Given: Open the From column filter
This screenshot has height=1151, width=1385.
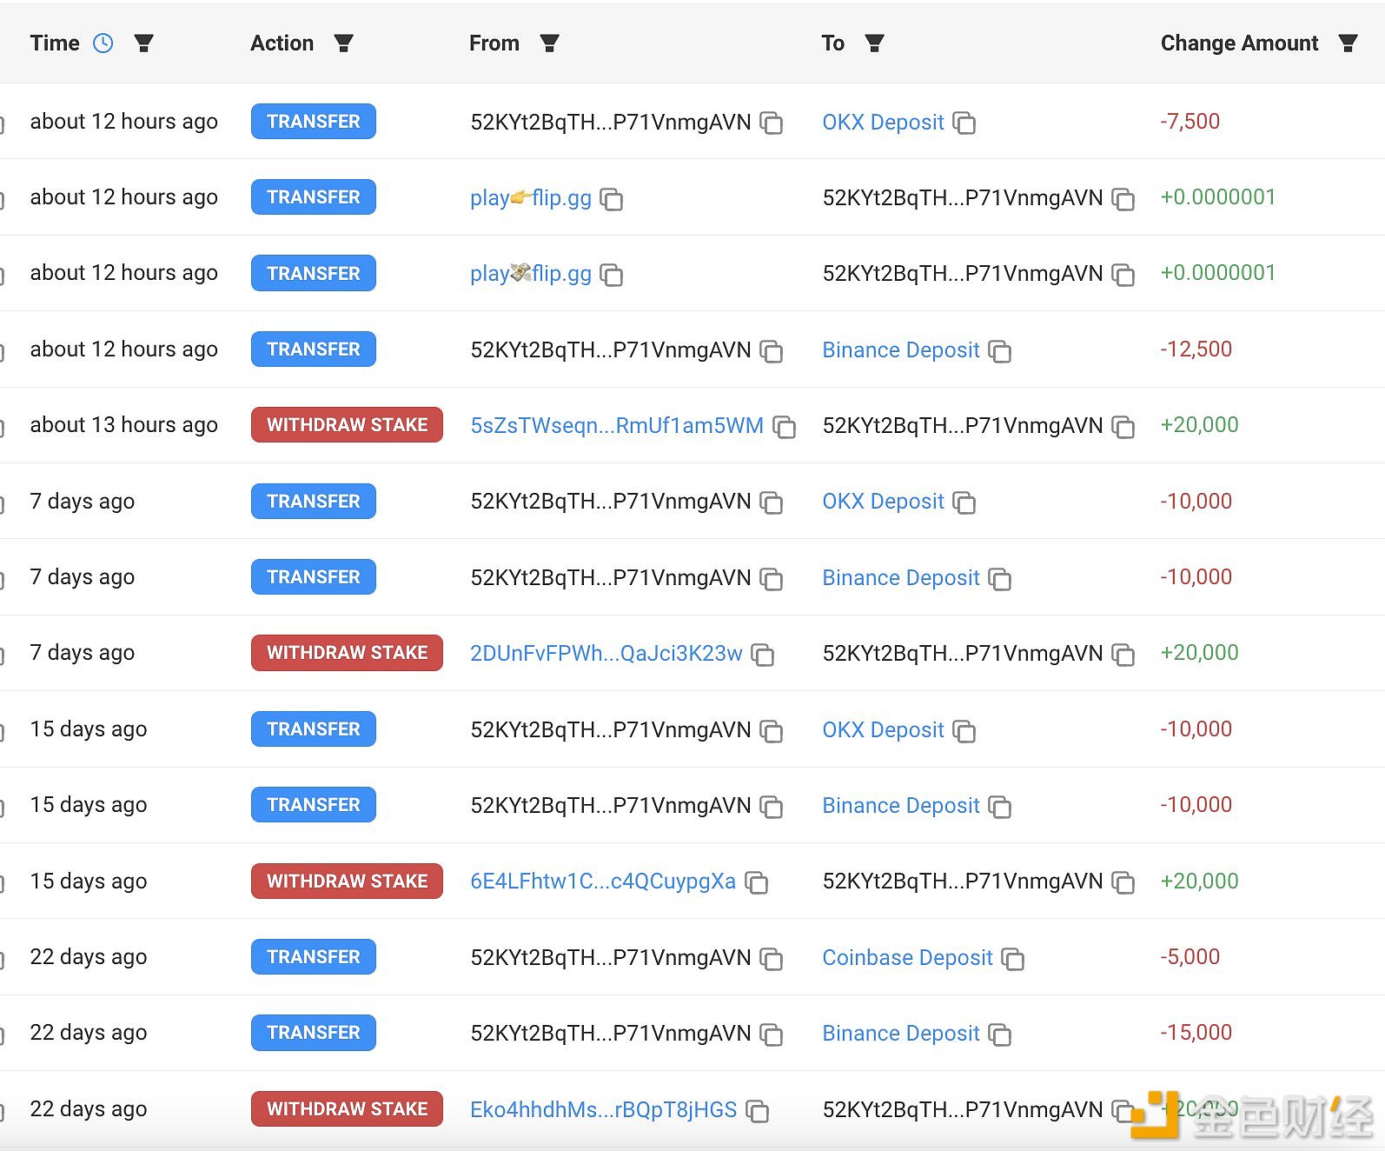Looking at the screenshot, I should (549, 43).
